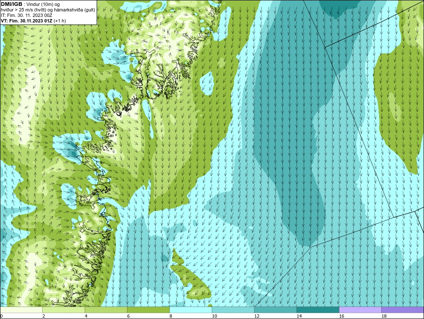
Task: Click the 14–16 m/s legend color swatch
Action: 318,310
